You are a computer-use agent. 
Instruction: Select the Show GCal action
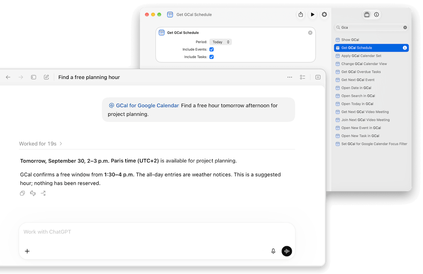click(371, 40)
